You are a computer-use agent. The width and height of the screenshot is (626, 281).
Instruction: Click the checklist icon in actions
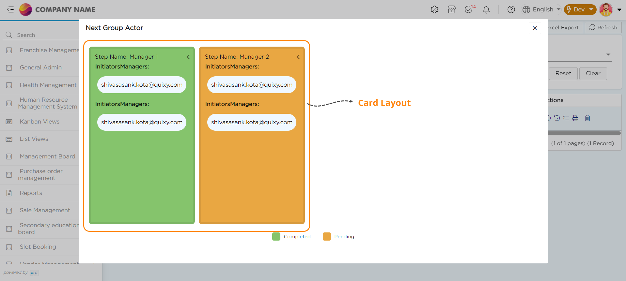[566, 118]
